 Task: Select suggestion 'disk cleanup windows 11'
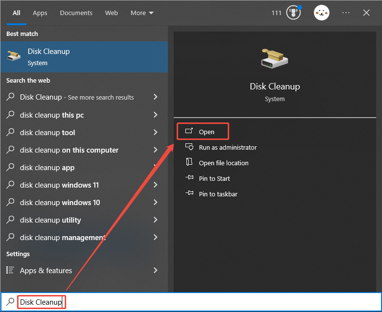pyautogui.click(x=84, y=185)
